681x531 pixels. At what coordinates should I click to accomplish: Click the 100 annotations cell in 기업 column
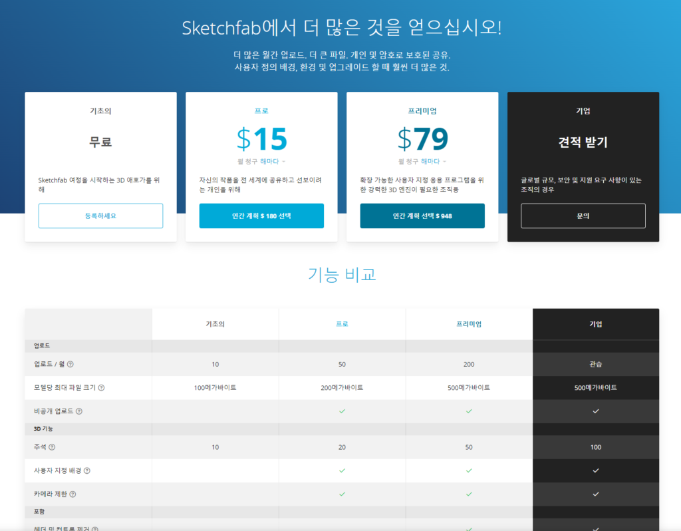(596, 447)
